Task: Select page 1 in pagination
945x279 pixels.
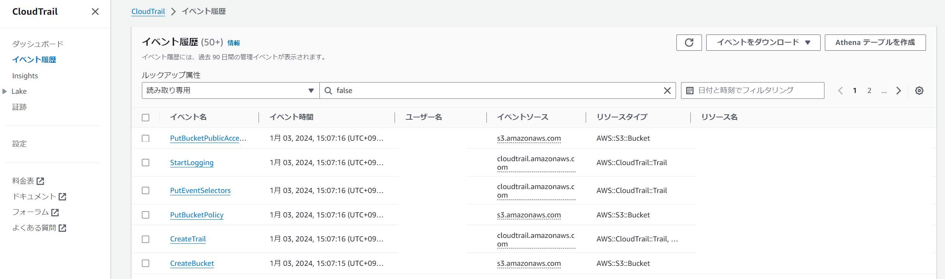Action: [x=855, y=91]
